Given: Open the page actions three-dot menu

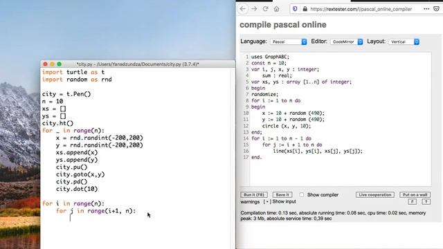Looking at the screenshot, I should [x=426, y=9].
